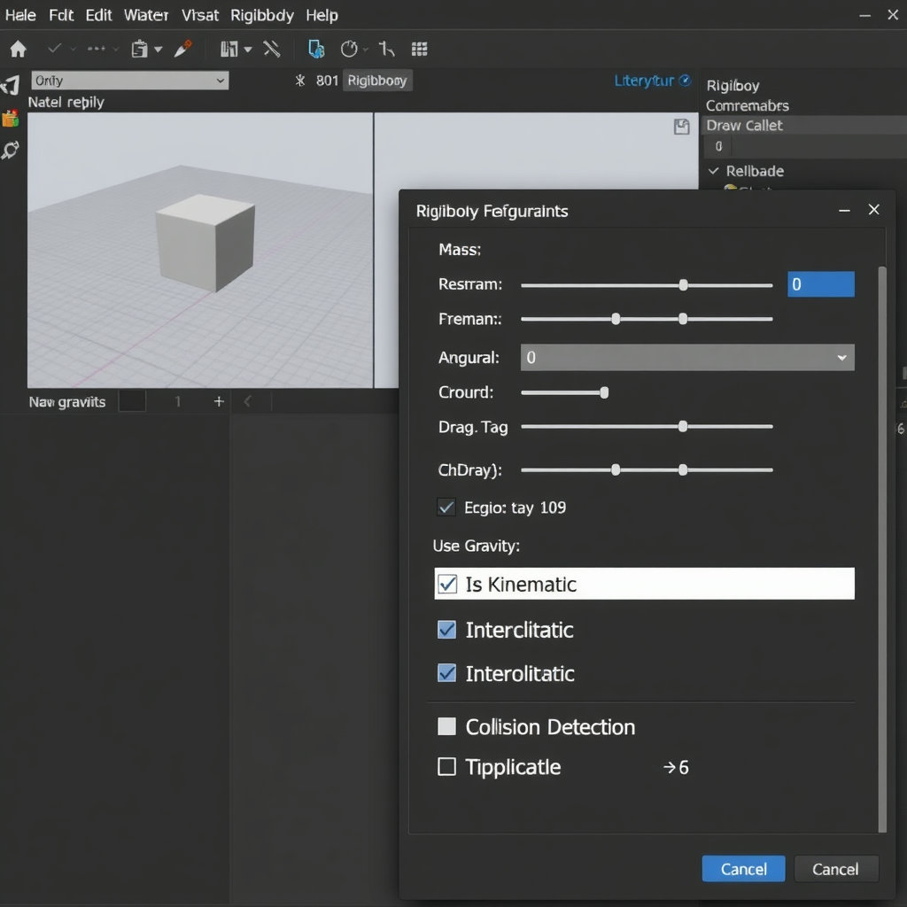
Task: Open the Onty dropdown at top left
Action: 130,81
